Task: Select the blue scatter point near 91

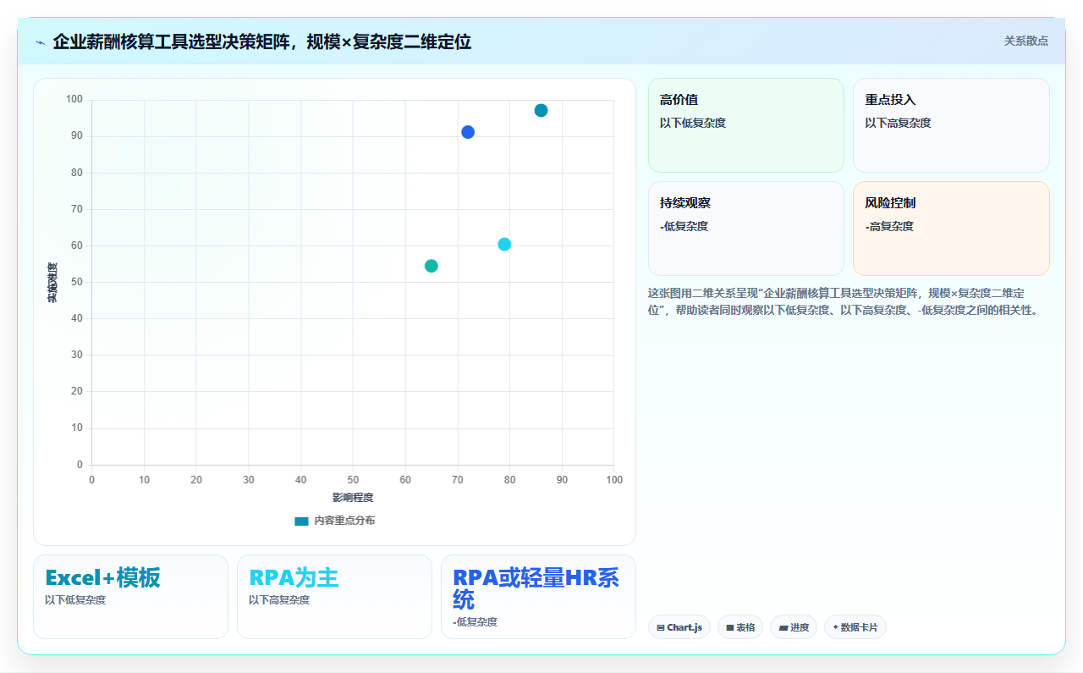Action: point(468,132)
